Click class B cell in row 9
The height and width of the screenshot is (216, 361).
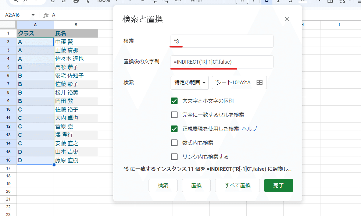35,101
